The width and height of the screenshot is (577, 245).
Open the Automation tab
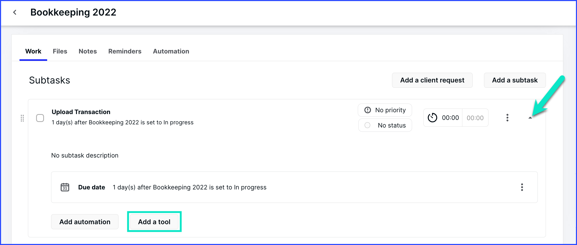(x=171, y=51)
